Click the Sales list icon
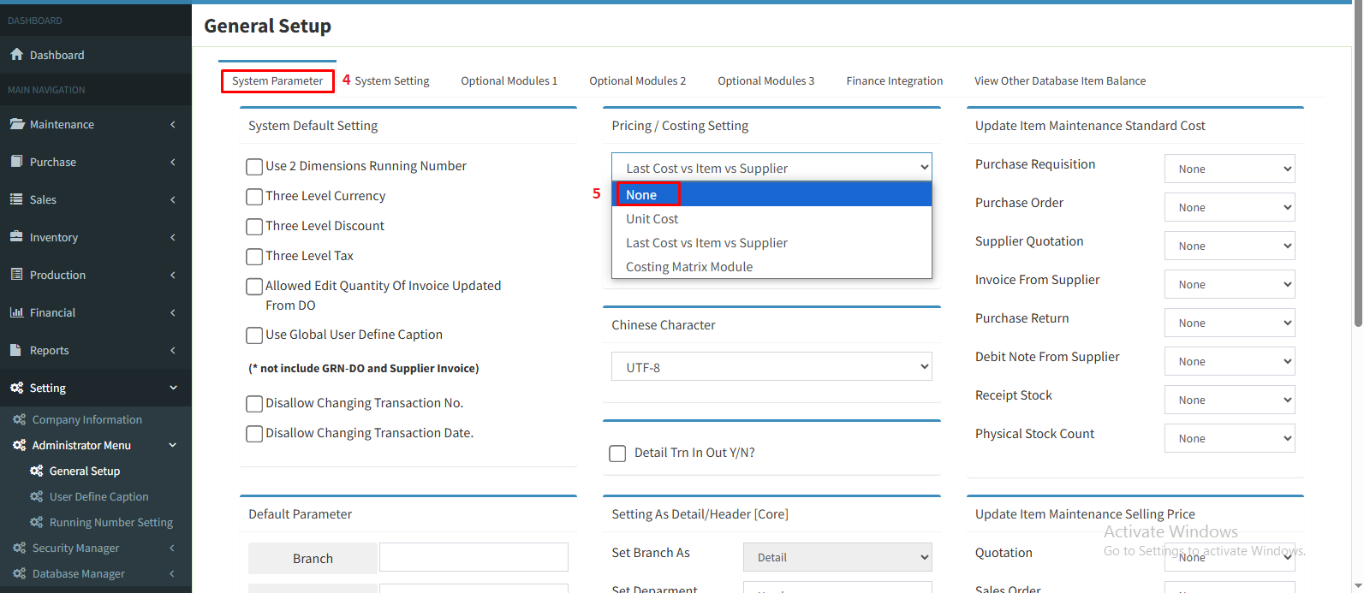 point(16,199)
